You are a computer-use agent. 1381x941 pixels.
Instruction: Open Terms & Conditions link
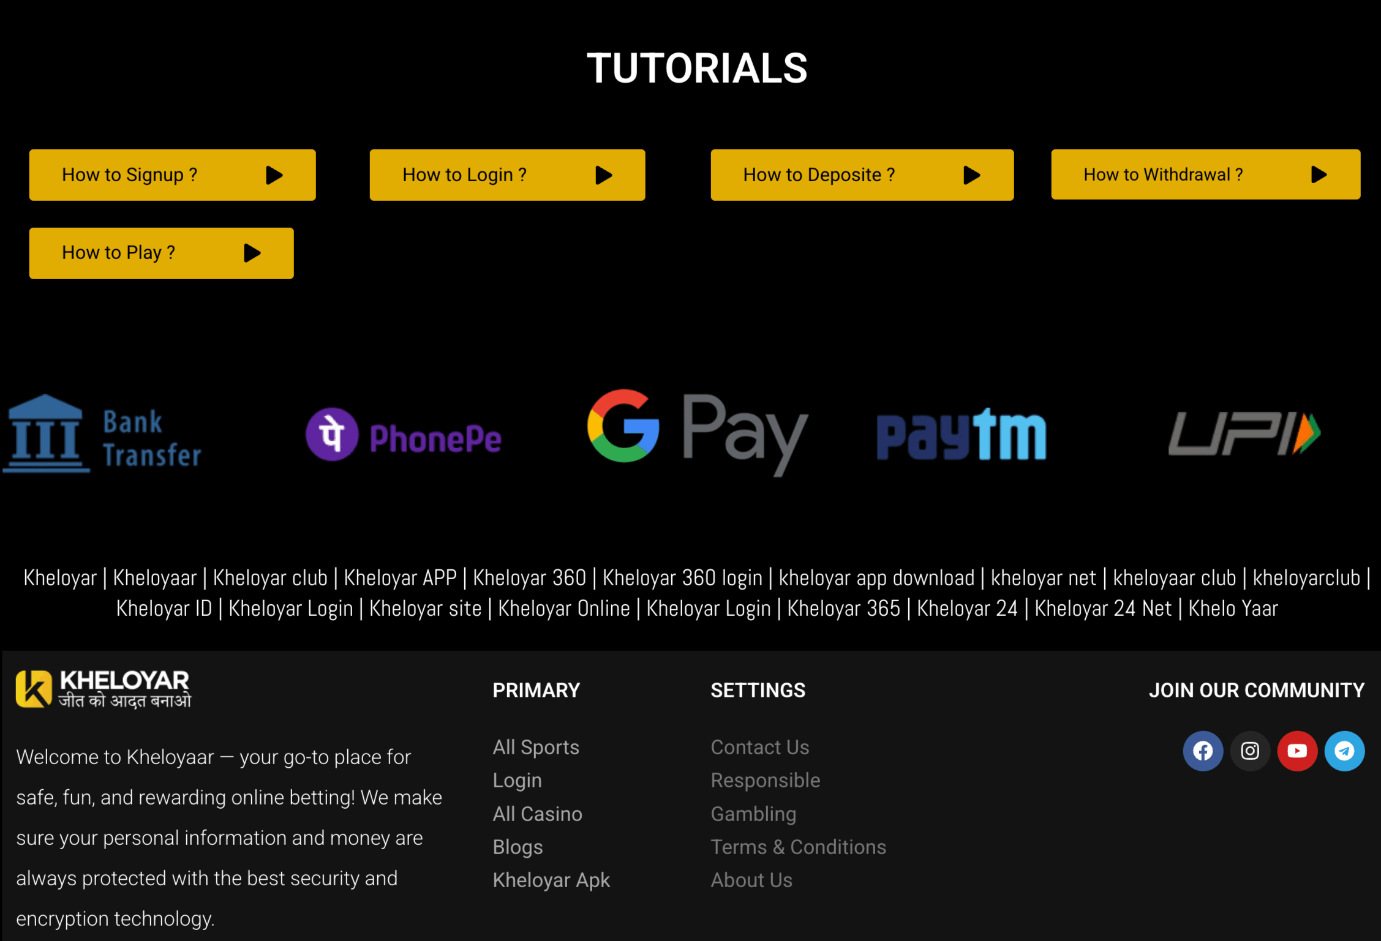(798, 847)
